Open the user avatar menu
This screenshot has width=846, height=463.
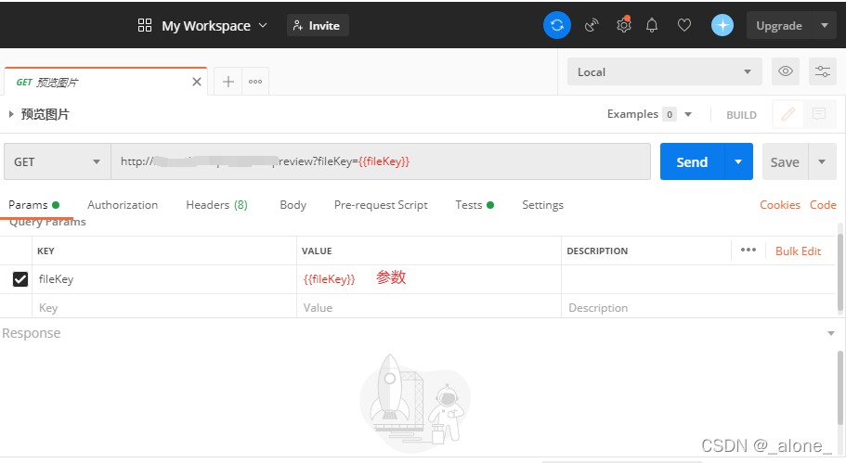tap(722, 25)
